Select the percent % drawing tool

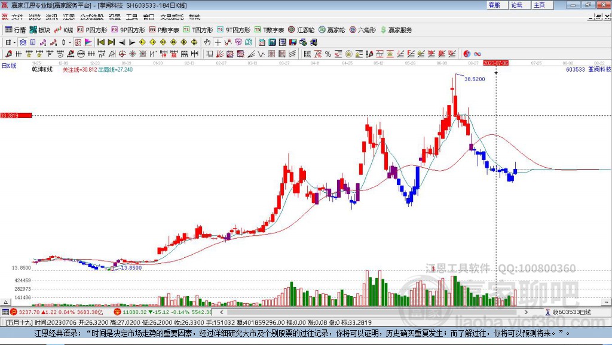click(x=328, y=54)
